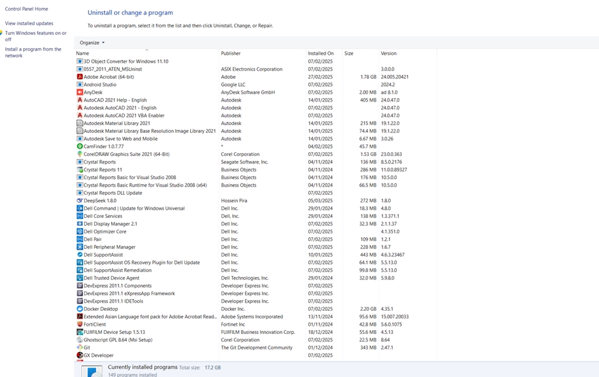Click the CorelDRAW Graphics Suite 2021 icon
This screenshot has height=377, width=599.
[80, 154]
